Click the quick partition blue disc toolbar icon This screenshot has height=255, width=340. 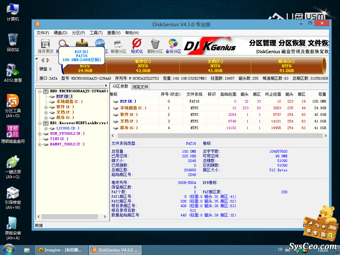pos(100,43)
